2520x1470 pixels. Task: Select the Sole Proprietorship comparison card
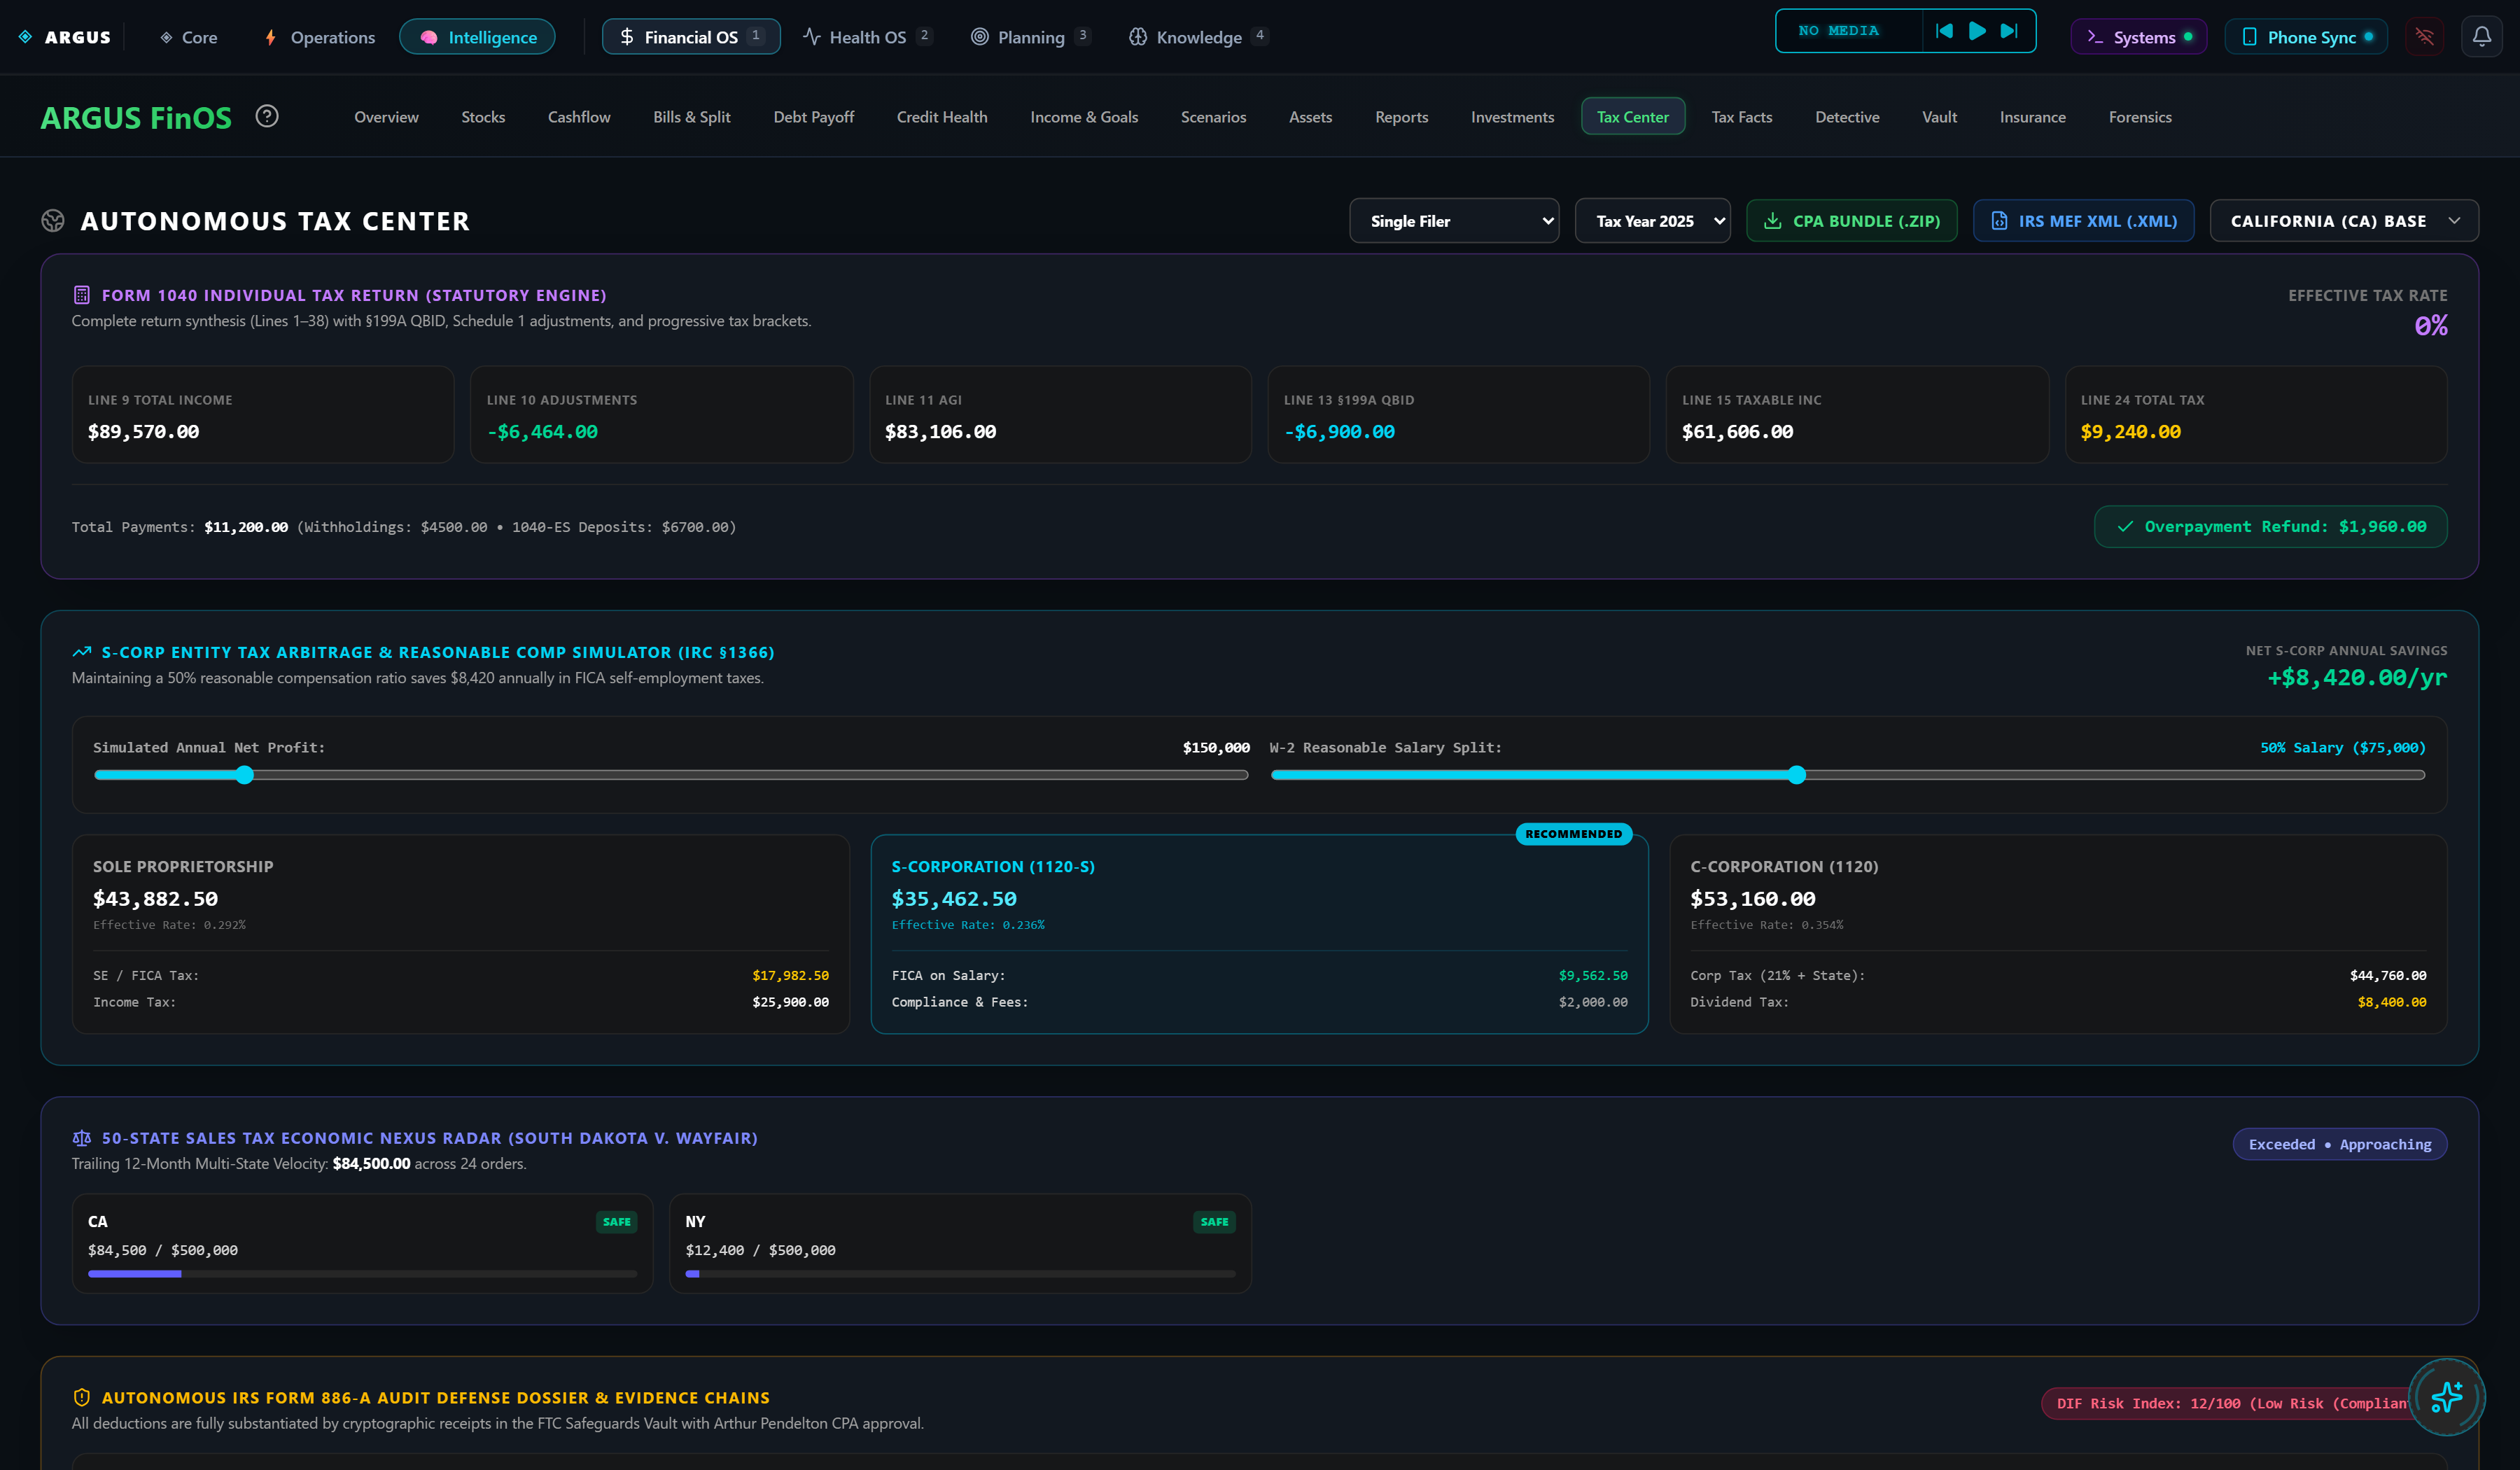click(461, 934)
